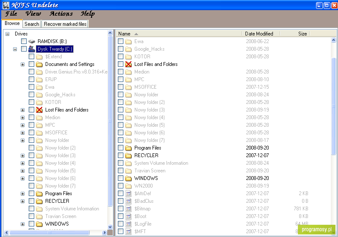Click the WINDOWS folder icon in tree

pyautogui.click(x=39, y=224)
